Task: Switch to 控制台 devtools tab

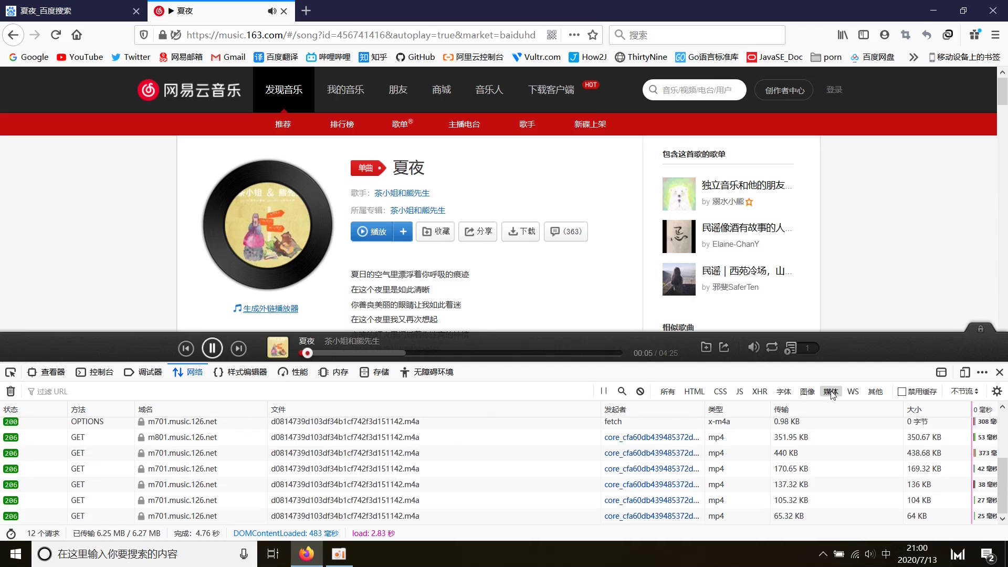Action: tap(94, 372)
